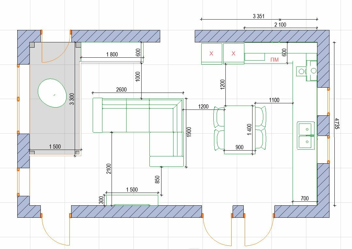Screen dimensions: 352x249
Task: Click the "700" counter depth dimension
Action: tap(305, 198)
